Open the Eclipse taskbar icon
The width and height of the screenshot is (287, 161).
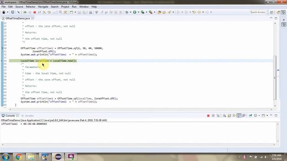point(58,157)
